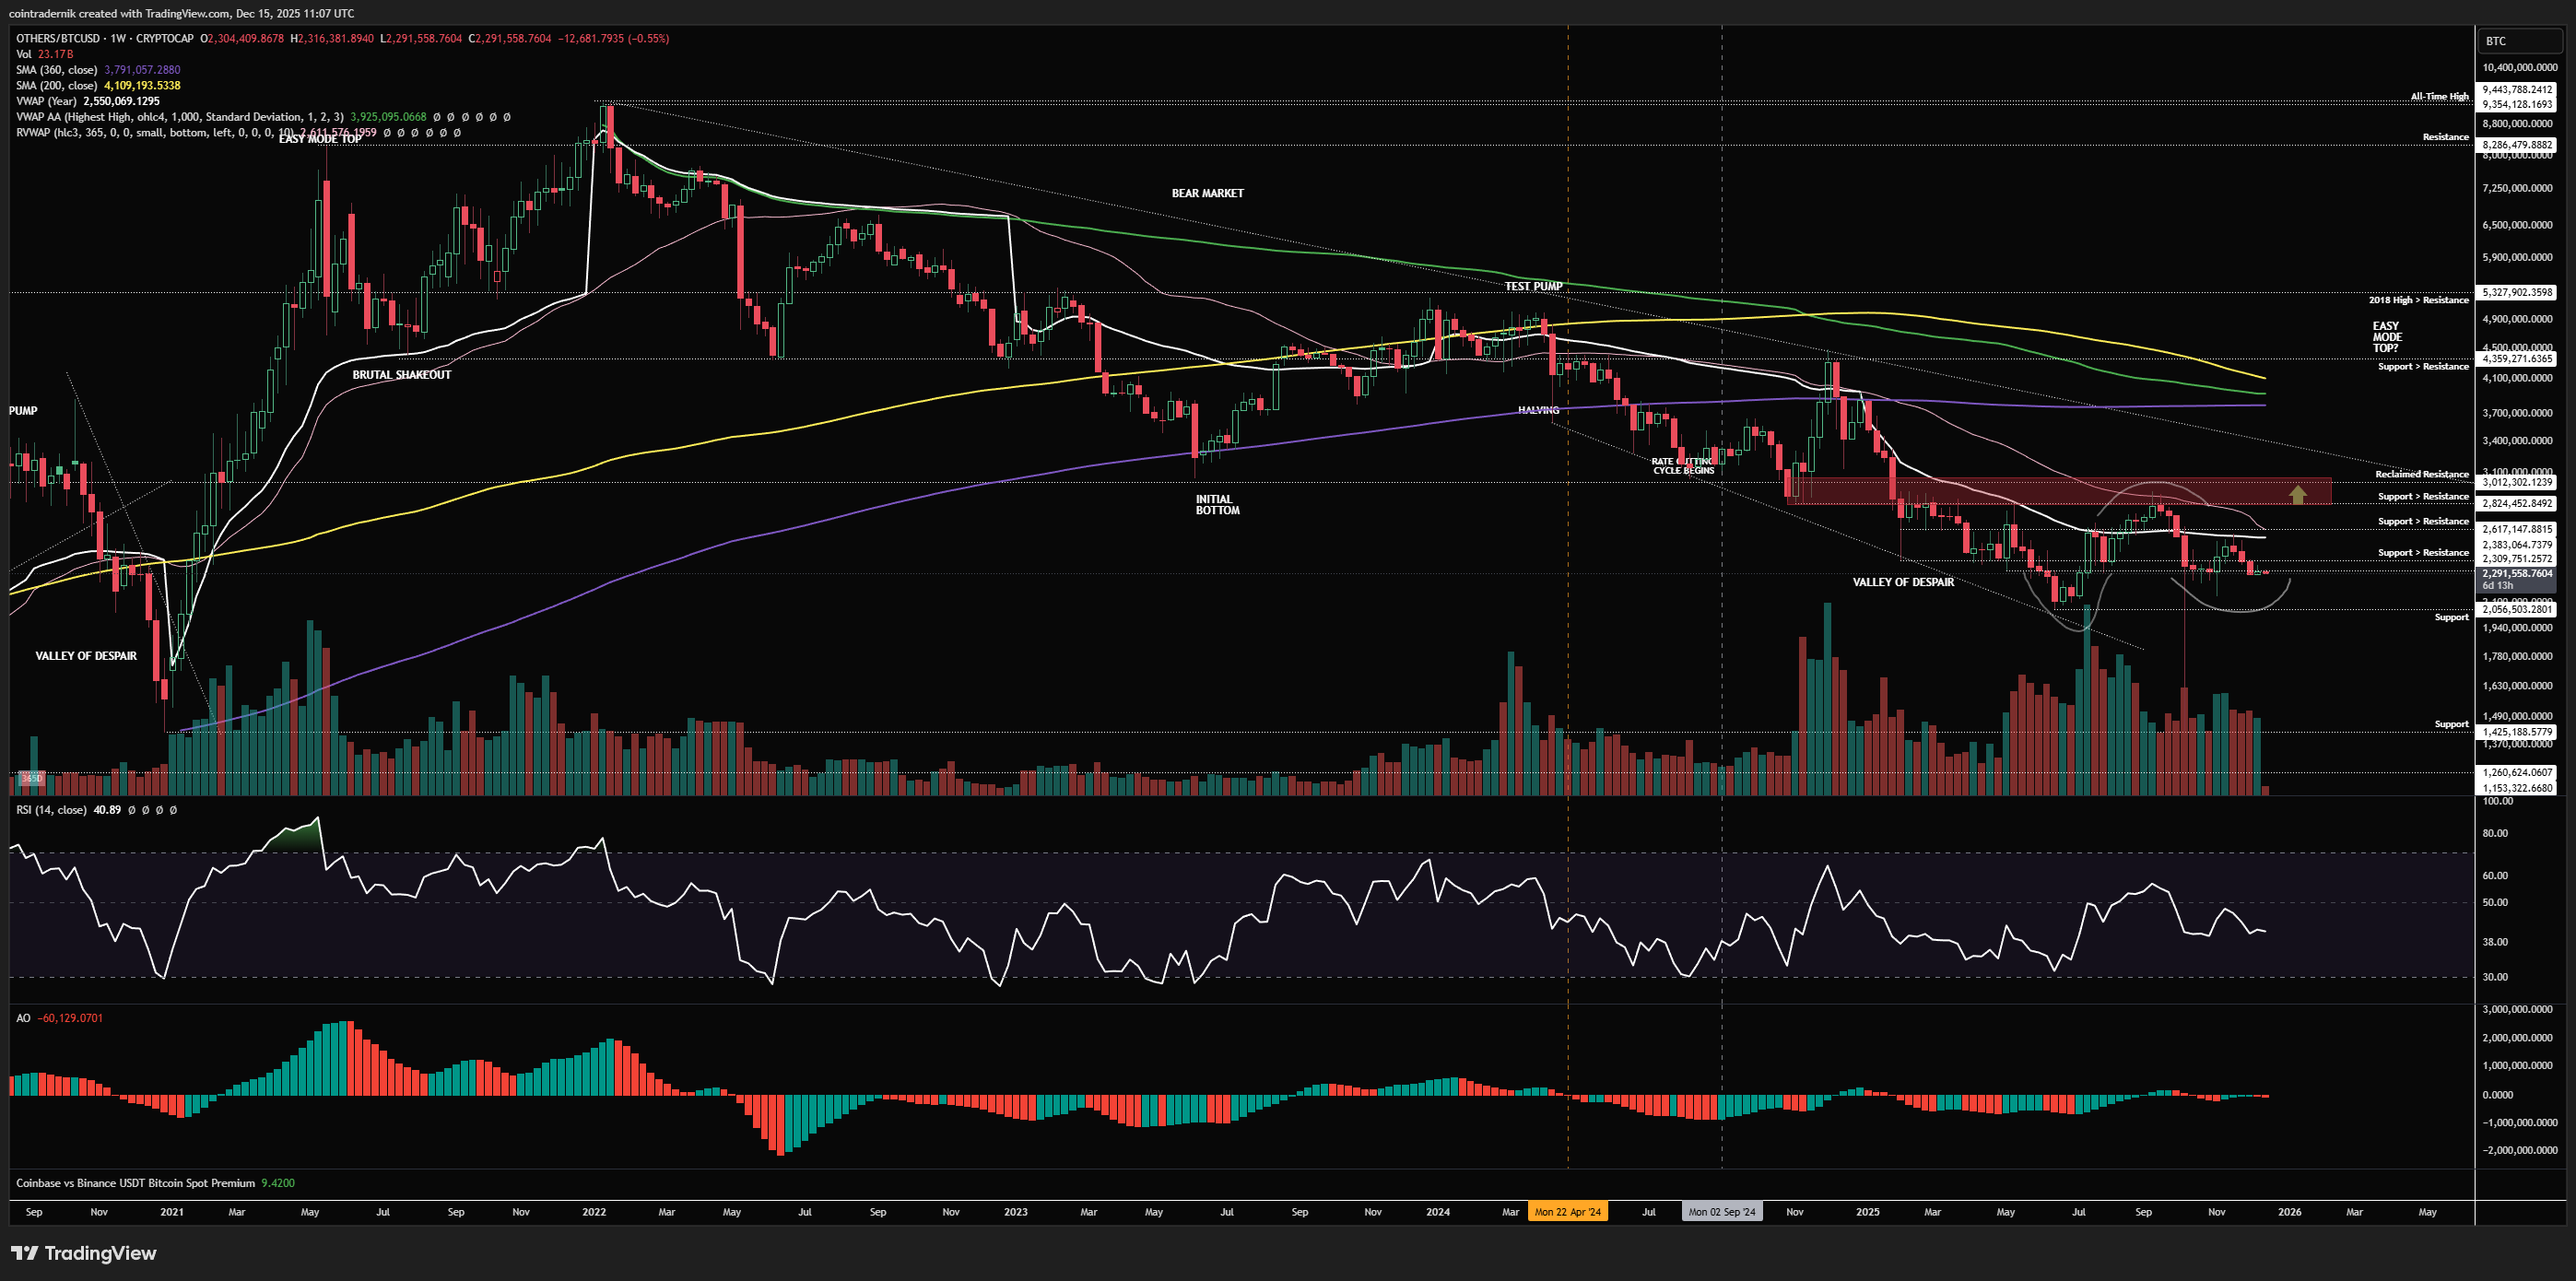Viewport: 2576px width, 1281px height.
Task: Click the 5,327,902.3598 2018 High price tag
Action: coord(2517,293)
